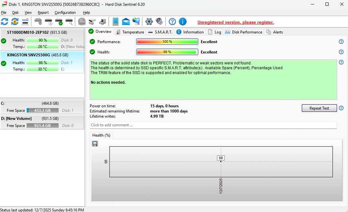
Task: Click the Repeat Test button
Action: tap(319, 108)
